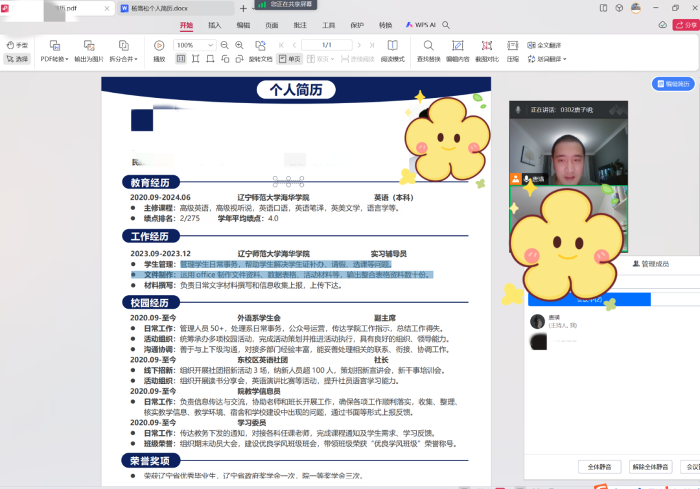Open 查找替换 find and replace

click(428, 51)
